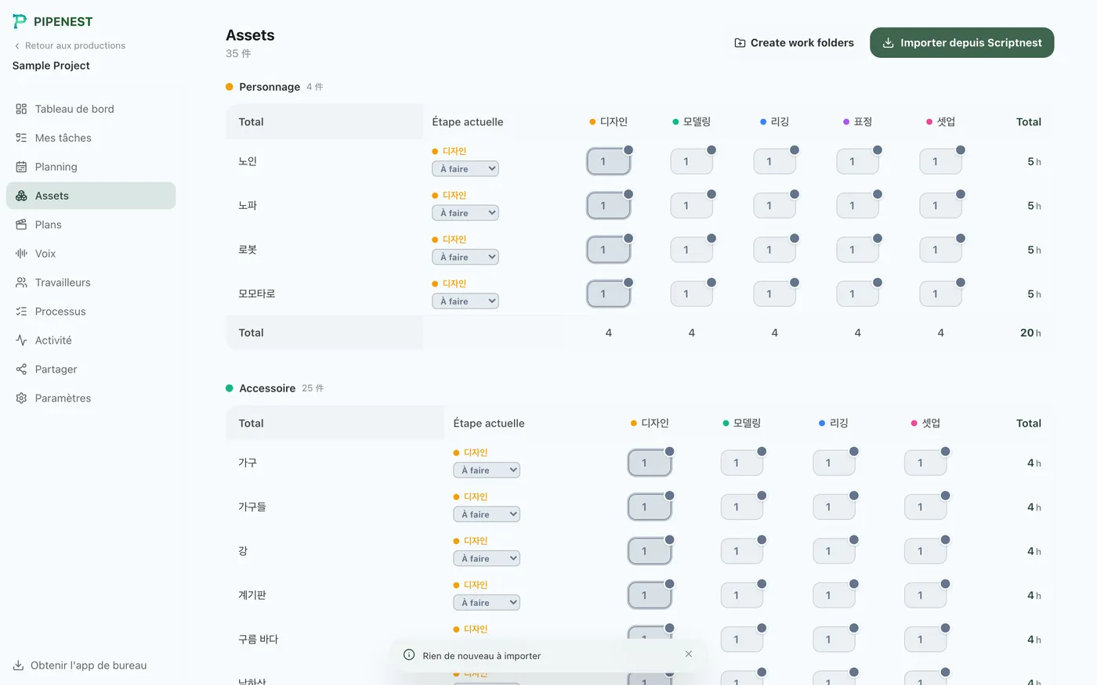Click 디자인 hours field for 노인

coord(608,161)
